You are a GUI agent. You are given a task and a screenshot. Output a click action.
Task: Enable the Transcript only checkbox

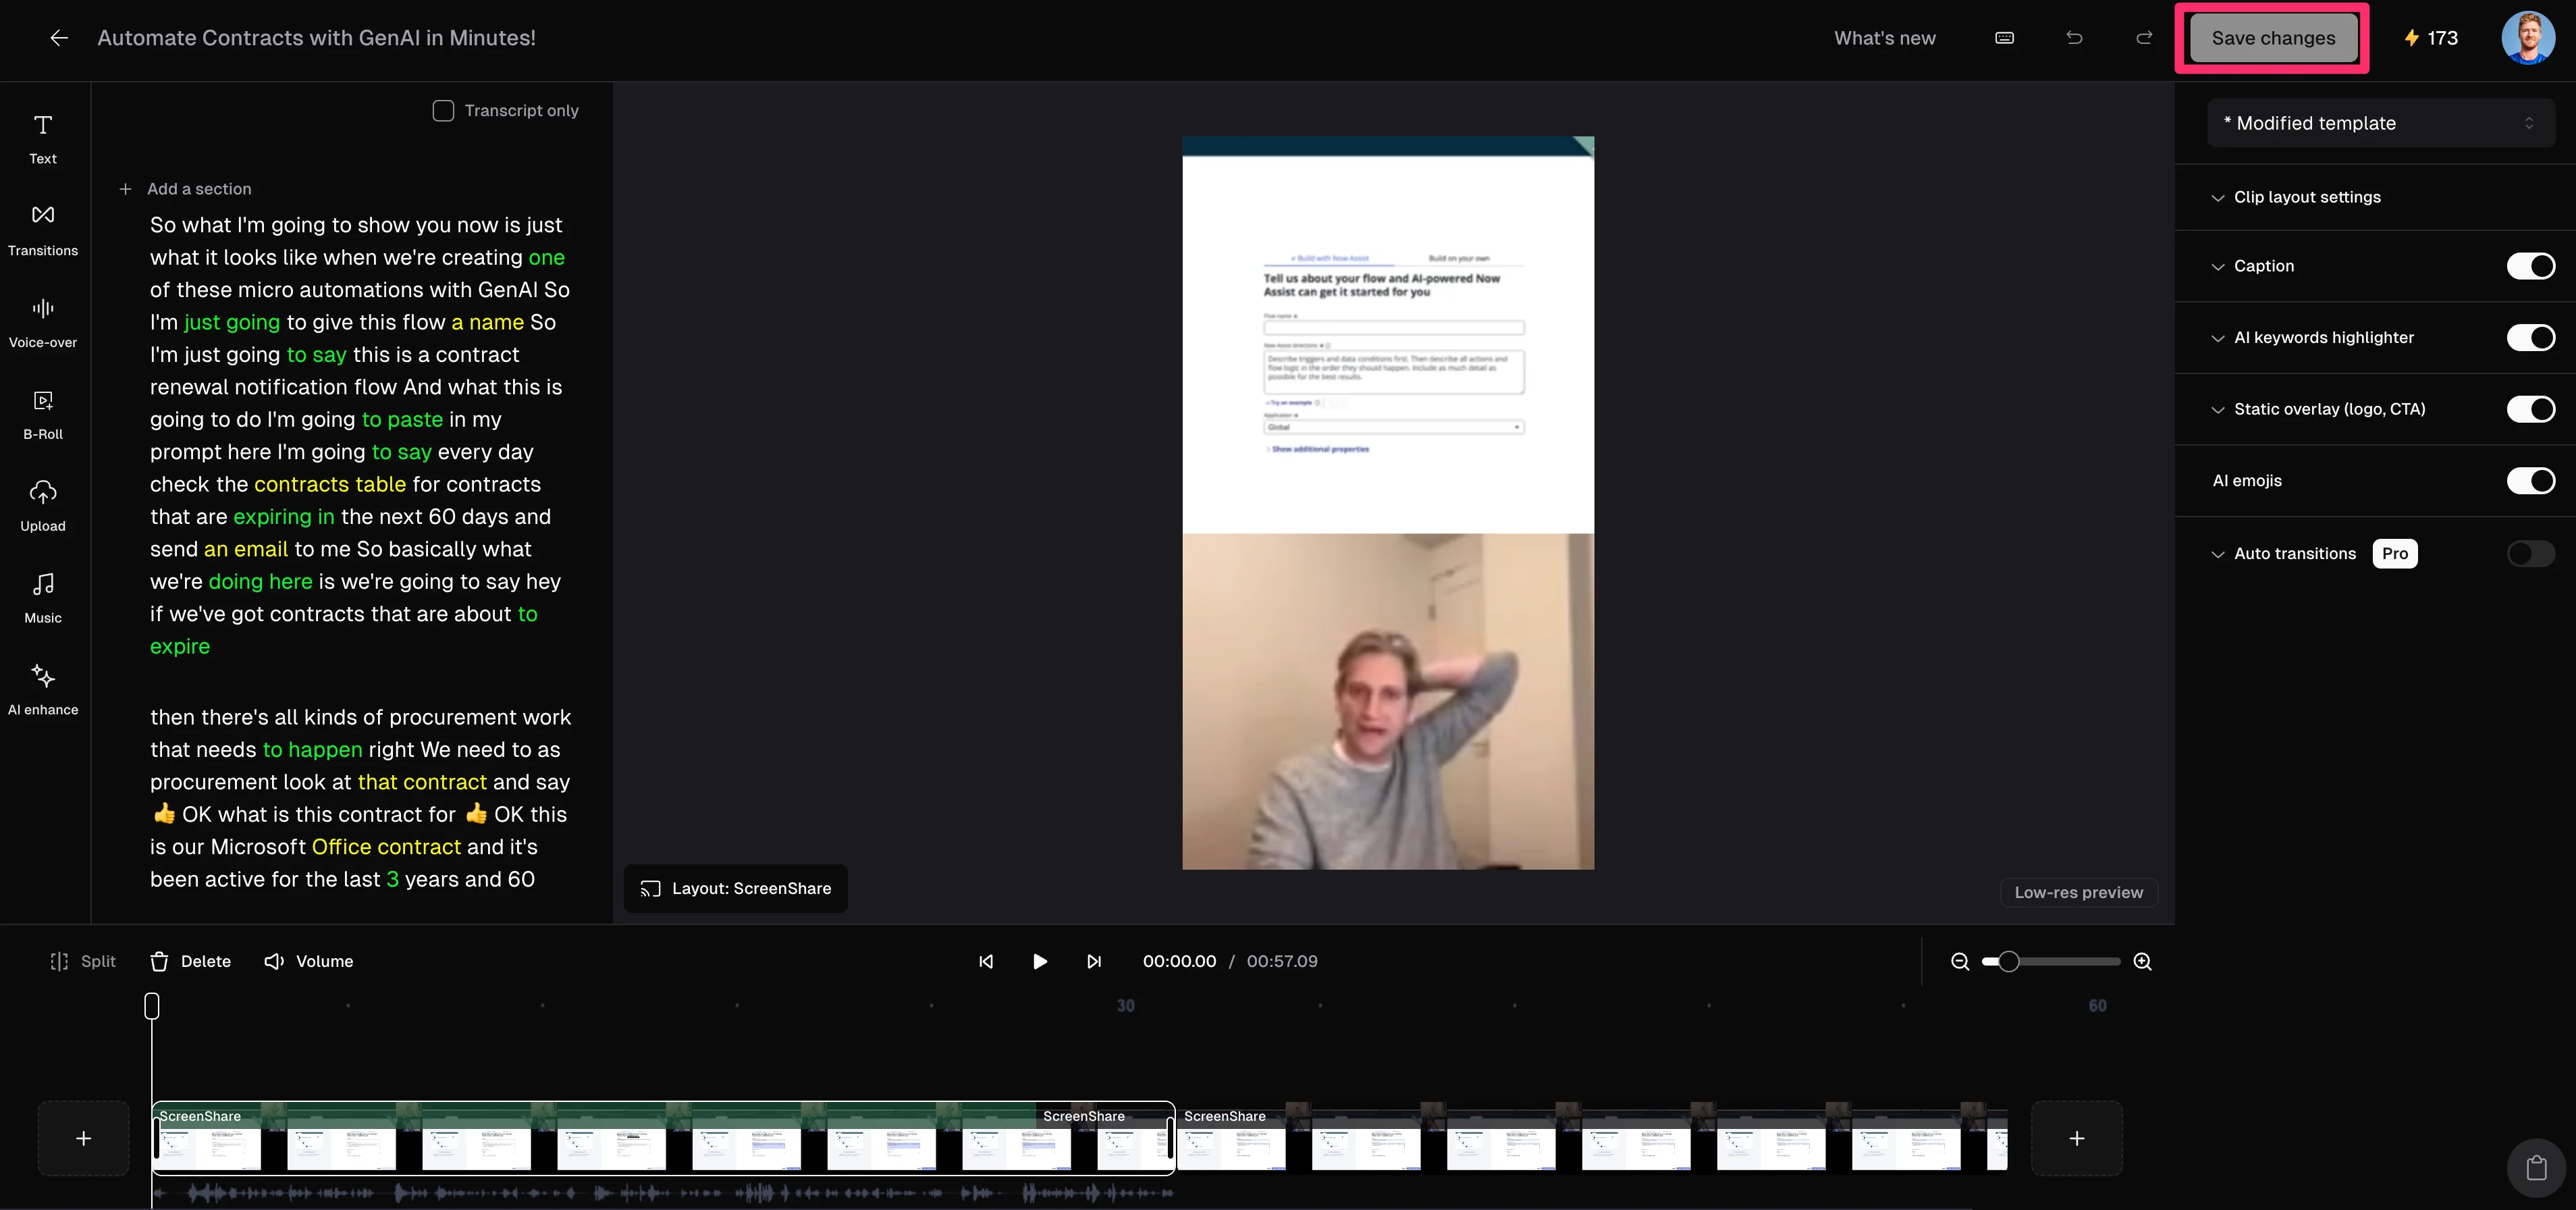point(443,110)
